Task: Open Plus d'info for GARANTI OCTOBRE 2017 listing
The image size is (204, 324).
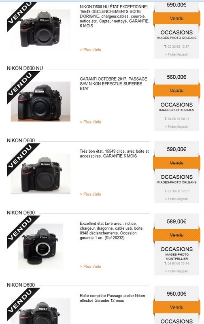Action: click(x=90, y=122)
